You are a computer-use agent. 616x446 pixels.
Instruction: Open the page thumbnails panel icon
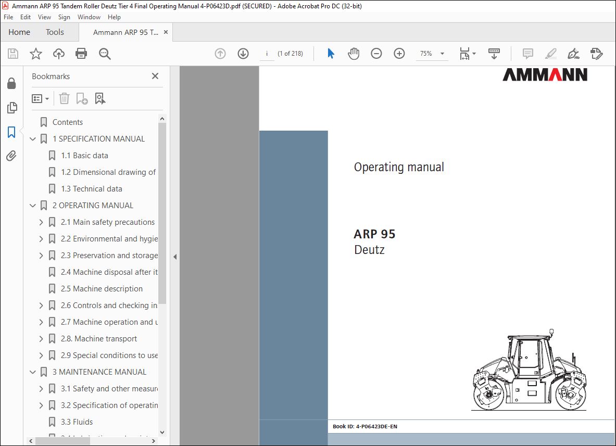click(x=12, y=108)
